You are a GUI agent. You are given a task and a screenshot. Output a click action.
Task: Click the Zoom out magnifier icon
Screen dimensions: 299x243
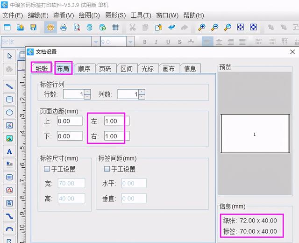(214, 27)
